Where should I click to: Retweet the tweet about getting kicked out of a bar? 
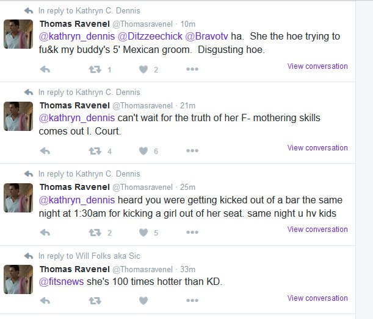(95, 233)
